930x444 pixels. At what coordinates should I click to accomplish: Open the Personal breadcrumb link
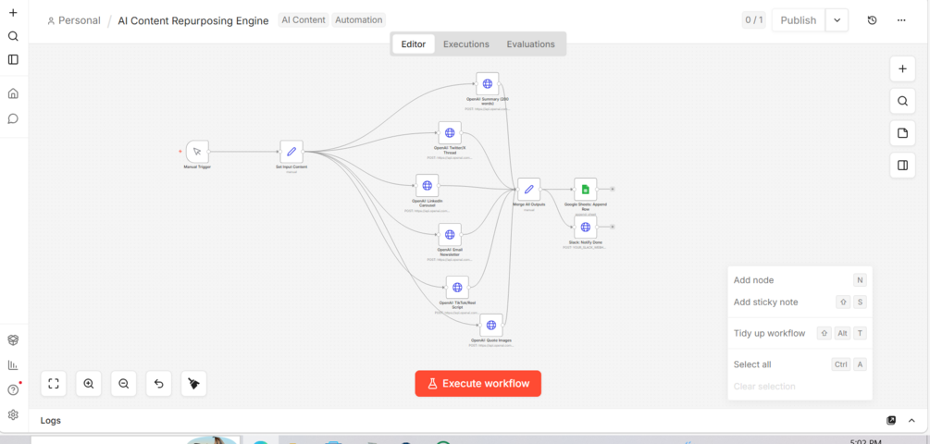coord(74,20)
